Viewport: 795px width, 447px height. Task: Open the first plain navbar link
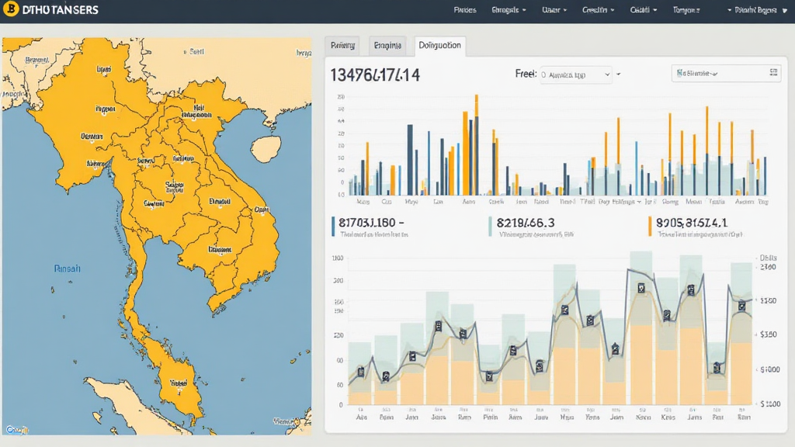coord(464,11)
